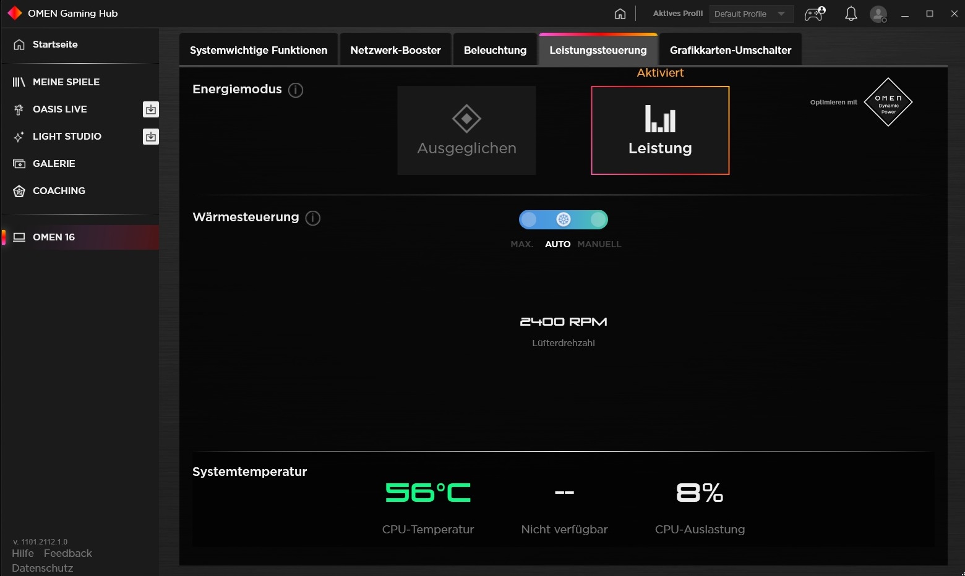Show info about Energiemodus

(x=296, y=90)
